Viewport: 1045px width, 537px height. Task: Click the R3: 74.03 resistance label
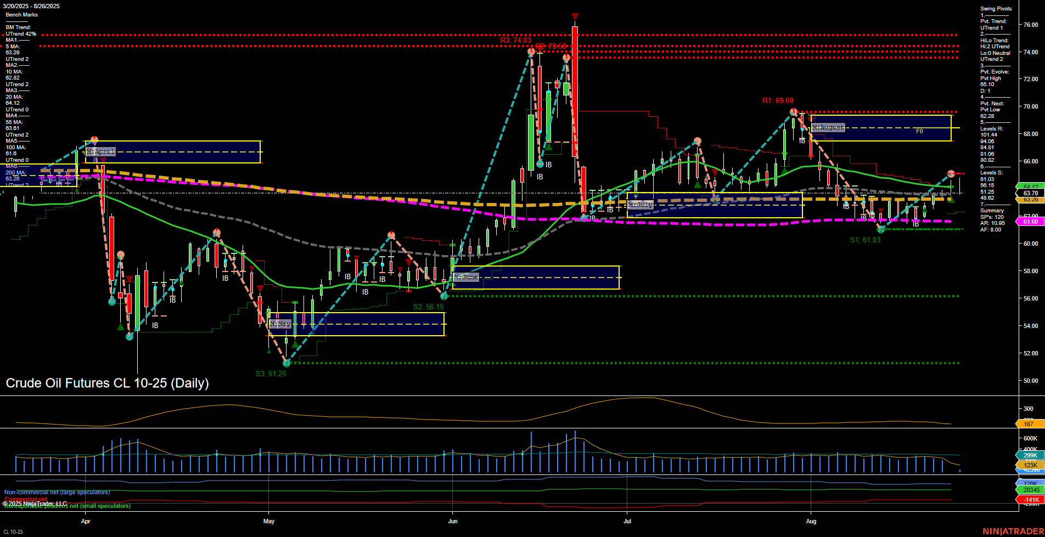[515, 40]
